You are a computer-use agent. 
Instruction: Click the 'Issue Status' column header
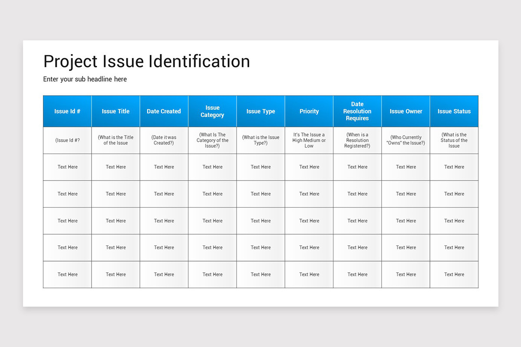454,111
